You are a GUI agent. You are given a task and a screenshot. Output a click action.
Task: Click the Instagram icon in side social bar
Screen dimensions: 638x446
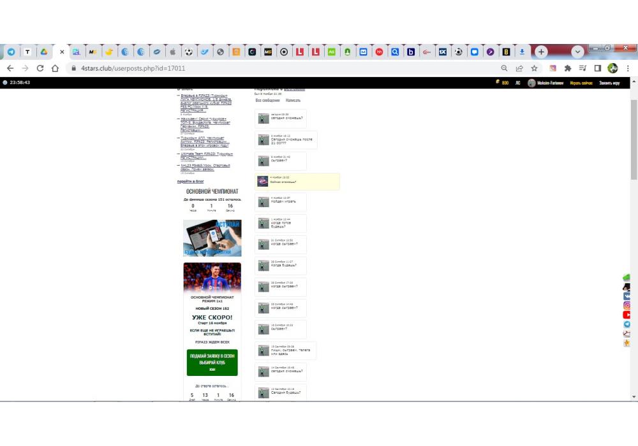pyautogui.click(x=627, y=305)
